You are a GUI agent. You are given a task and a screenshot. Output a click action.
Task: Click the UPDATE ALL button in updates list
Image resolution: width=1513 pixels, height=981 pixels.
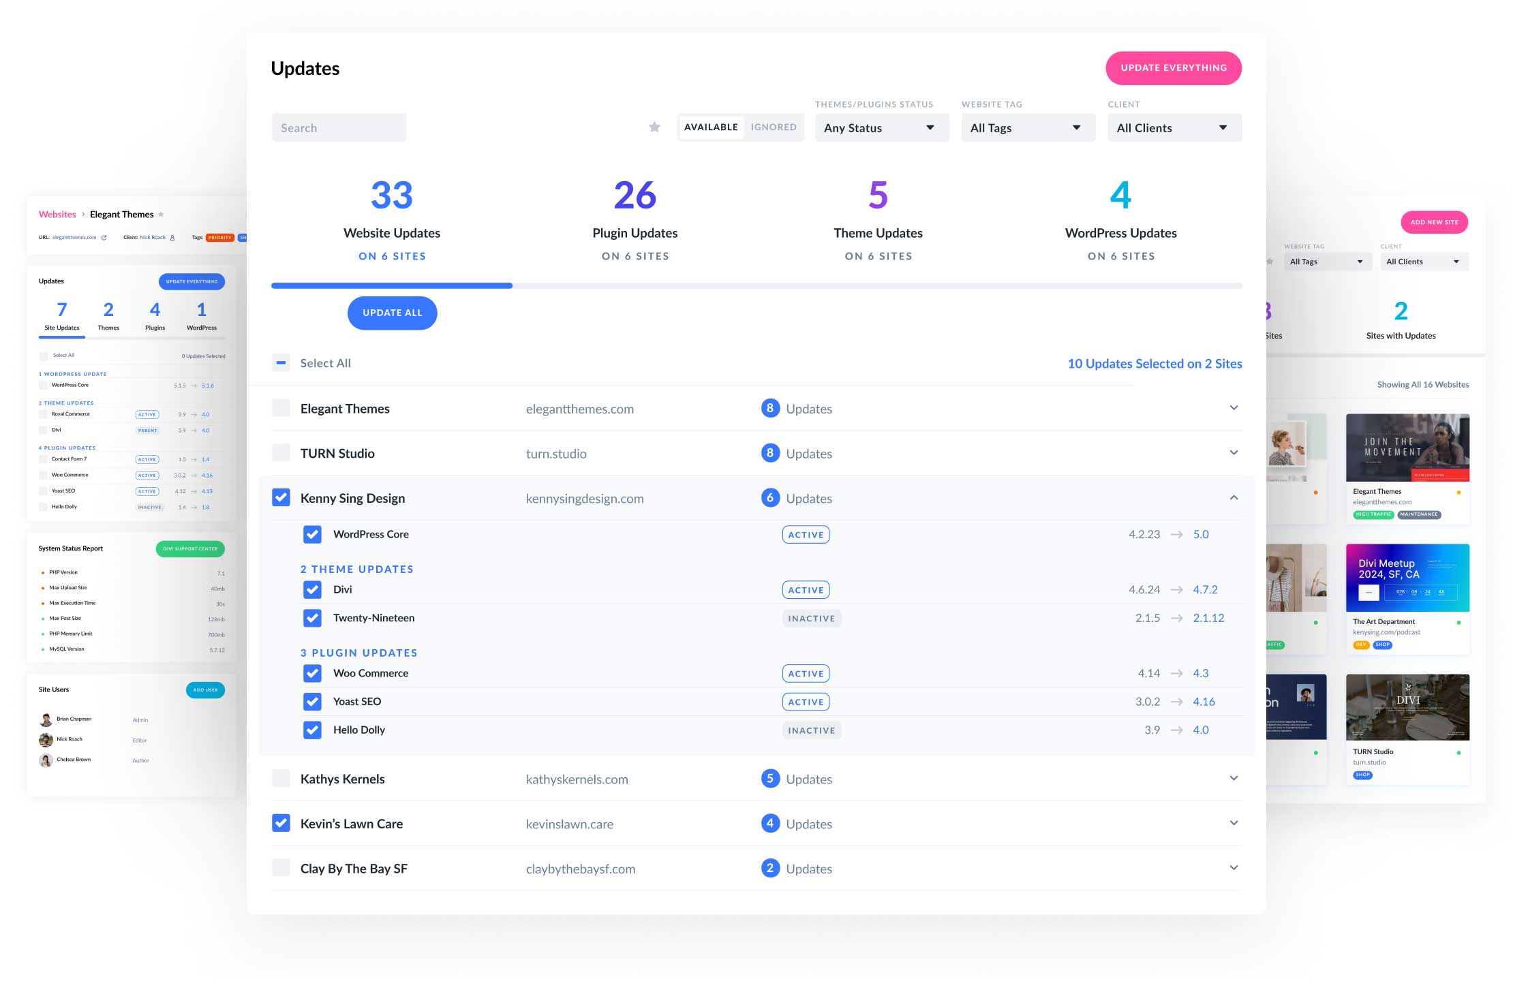393,312
